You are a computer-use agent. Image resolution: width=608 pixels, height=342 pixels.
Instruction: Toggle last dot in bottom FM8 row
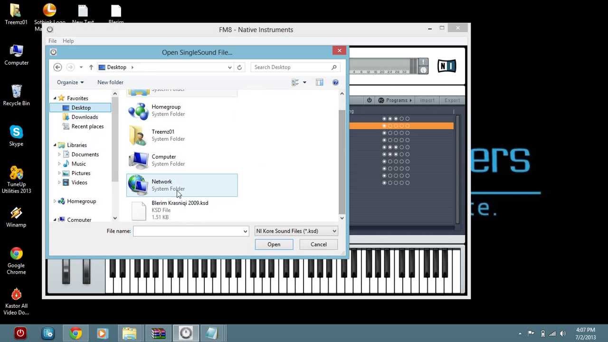tap(407, 183)
